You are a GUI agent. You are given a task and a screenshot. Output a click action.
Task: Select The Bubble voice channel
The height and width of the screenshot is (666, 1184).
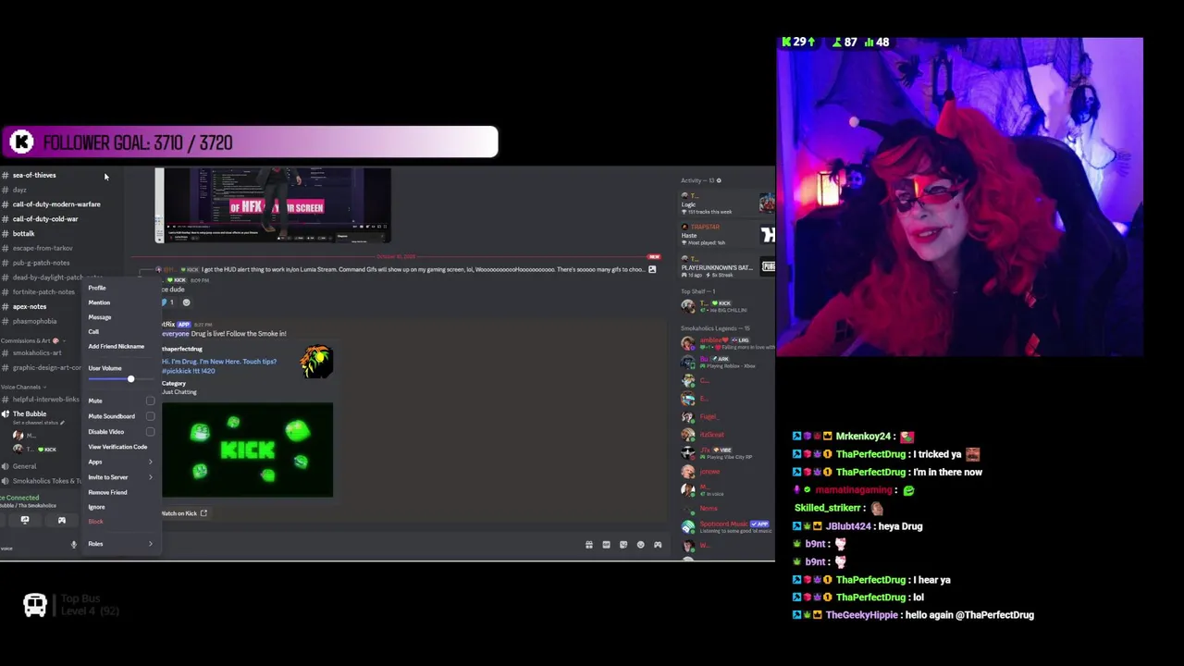pyautogui.click(x=30, y=413)
